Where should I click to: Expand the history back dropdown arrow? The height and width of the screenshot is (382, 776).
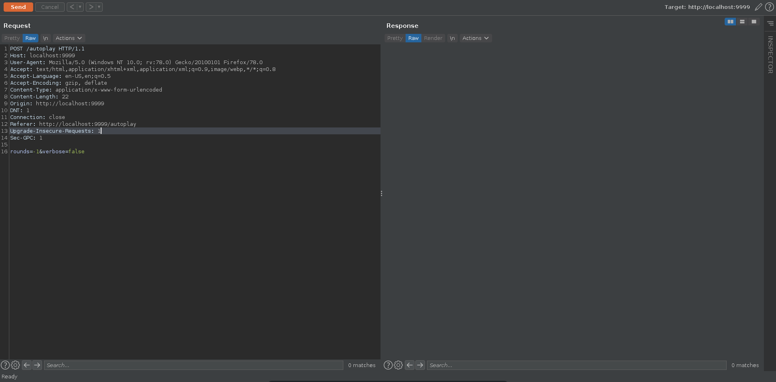(80, 7)
